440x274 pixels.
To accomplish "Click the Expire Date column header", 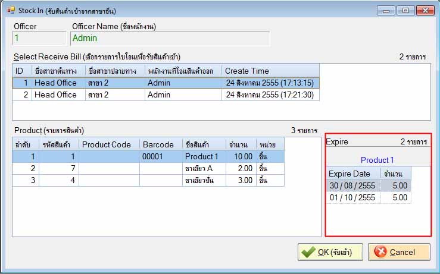I will [354, 174].
